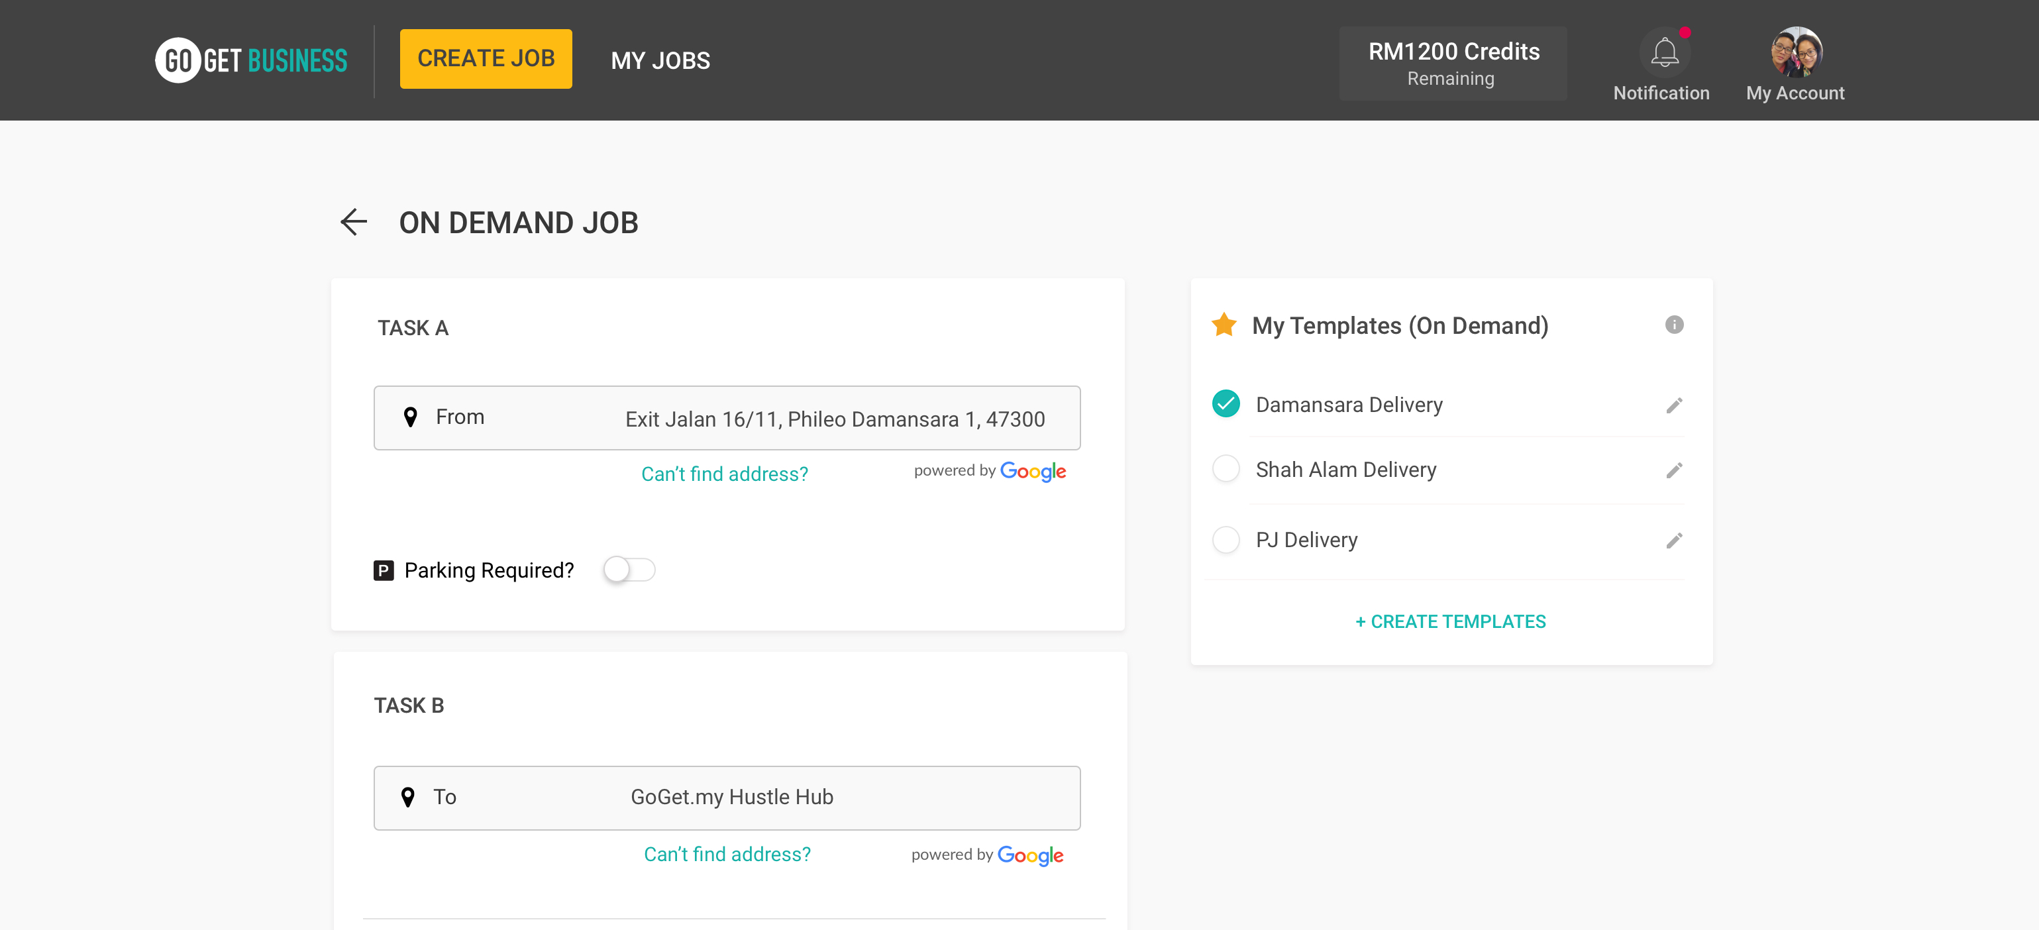This screenshot has width=2039, height=930.
Task: Toggle the Parking Required switch
Action: pyautogui.click(x=629, y=570)
